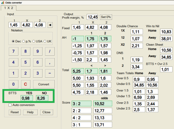
Task: Switch to the 1 X 2 tab
Action: (x=9, y=8)
